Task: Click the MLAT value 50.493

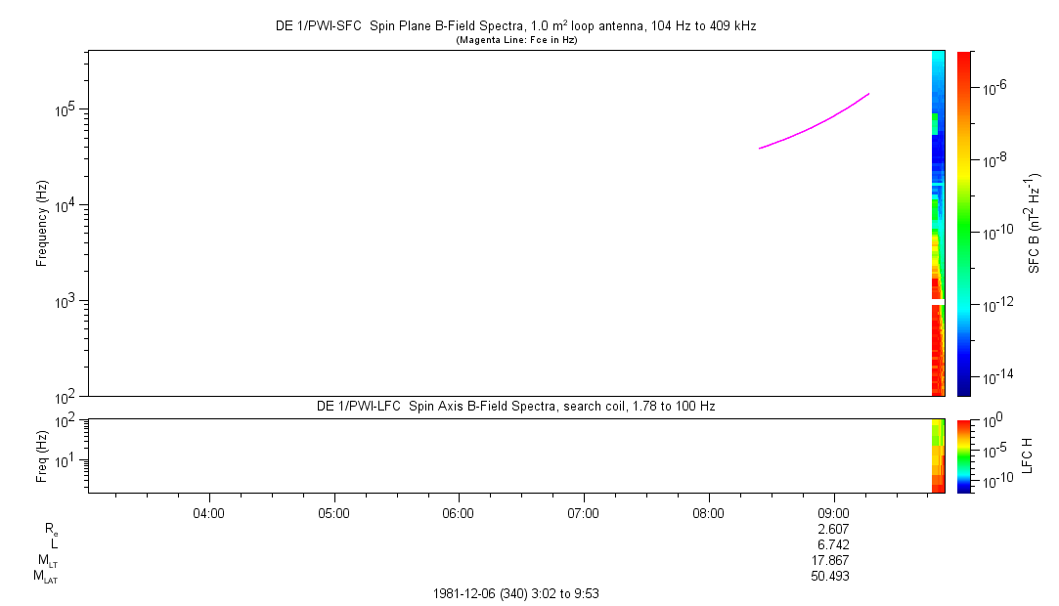Action: [x=833, y=576]
